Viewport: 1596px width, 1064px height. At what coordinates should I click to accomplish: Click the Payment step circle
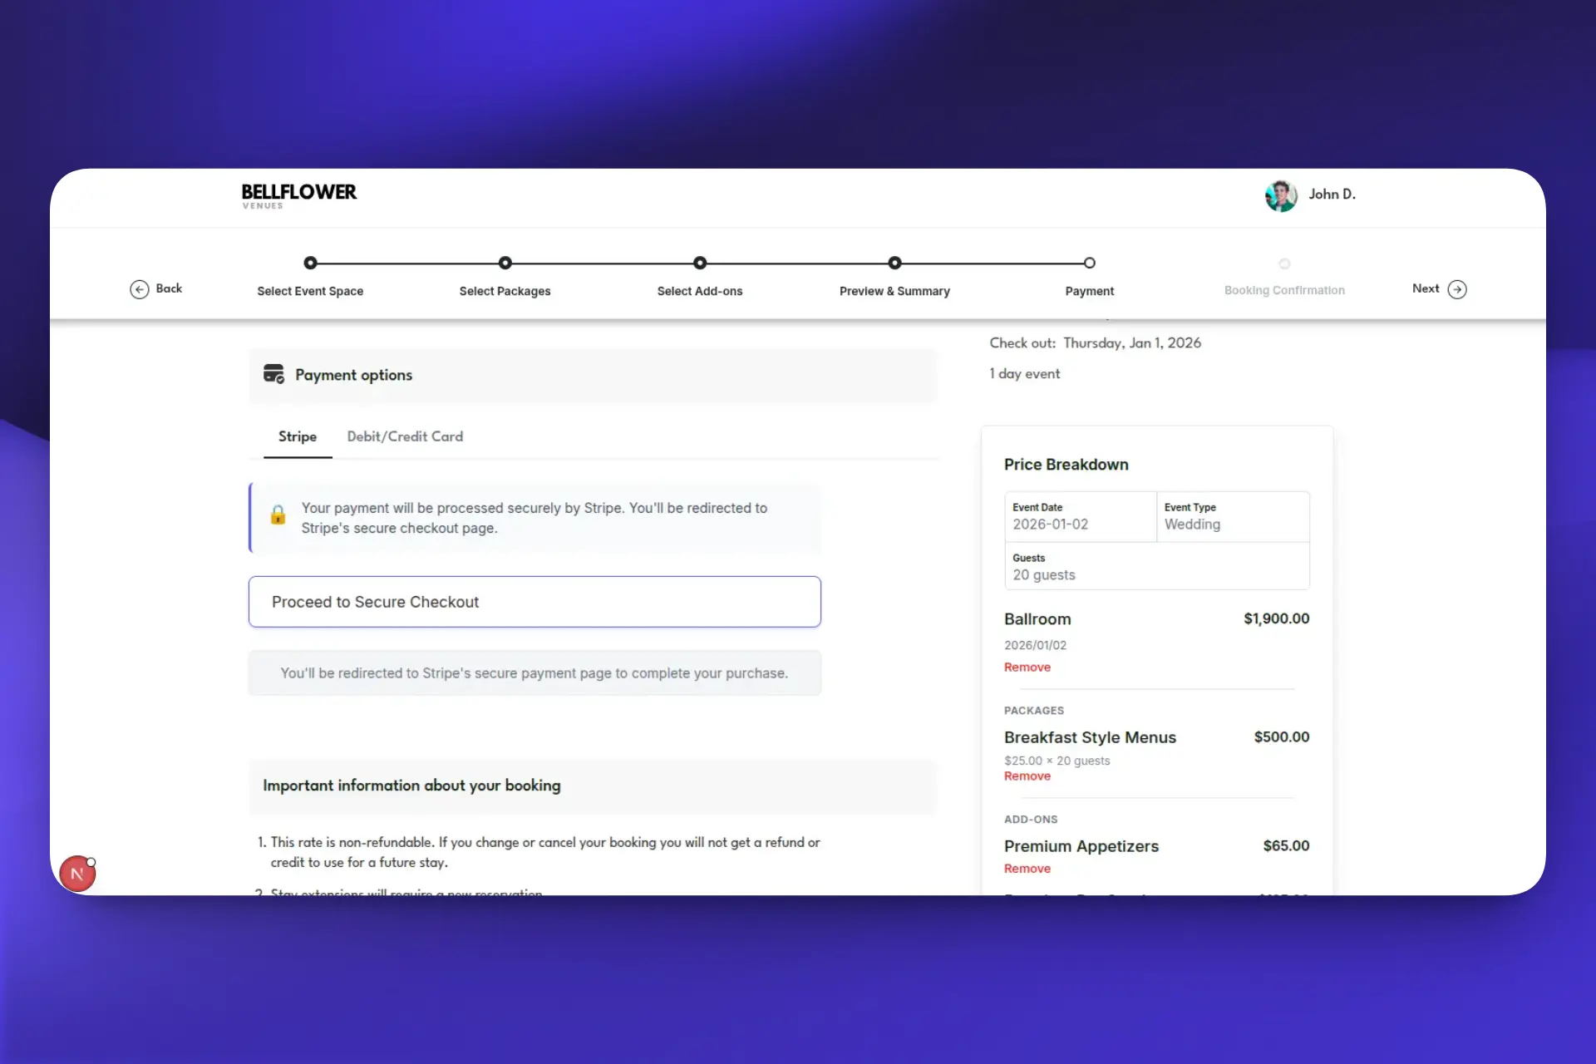pos(1089,263)
